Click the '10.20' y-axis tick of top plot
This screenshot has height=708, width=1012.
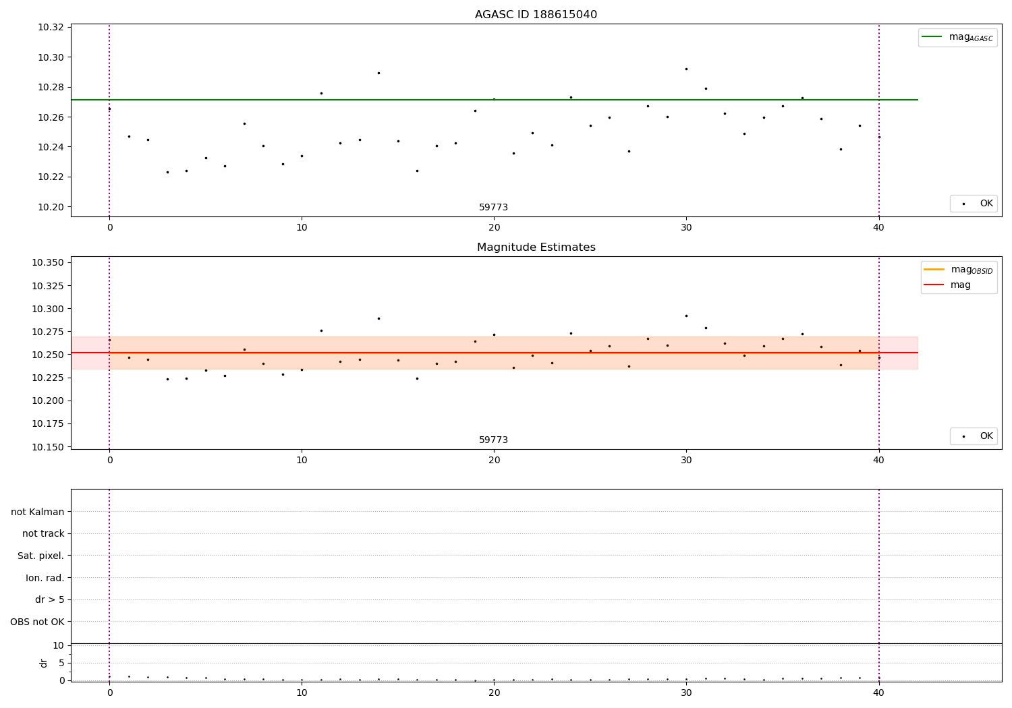coord(51,207)
